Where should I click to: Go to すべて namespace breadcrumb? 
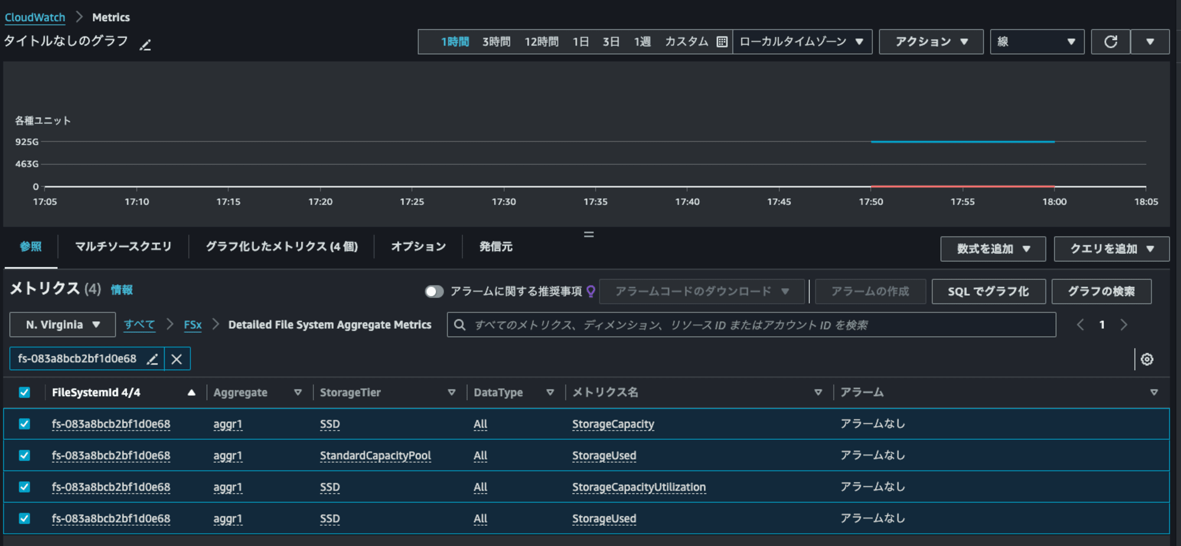pyautogui.click(x=139, y=325)
